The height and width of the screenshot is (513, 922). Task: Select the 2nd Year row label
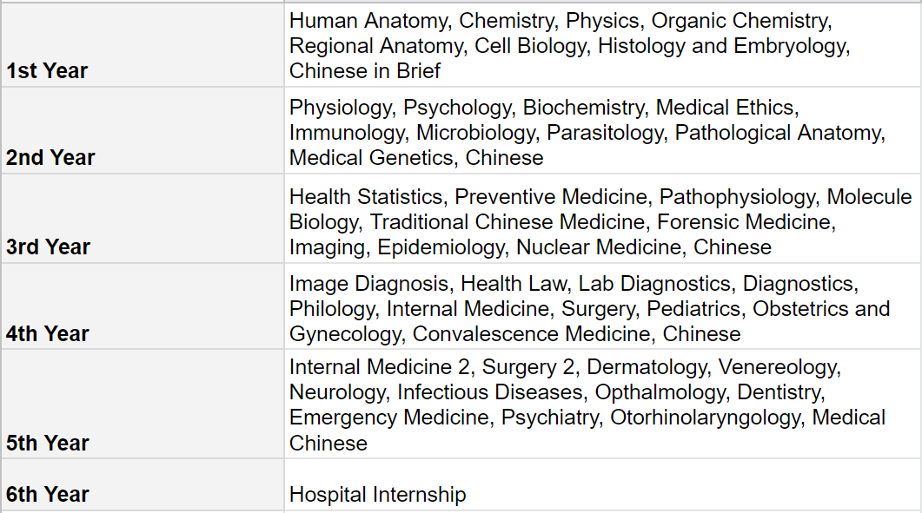click(x=50, y=158)
